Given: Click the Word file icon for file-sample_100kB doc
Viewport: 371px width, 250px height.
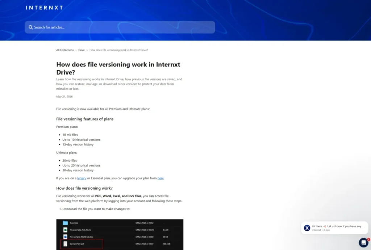Looking at the screenshot, I should (x=65, y=237).
